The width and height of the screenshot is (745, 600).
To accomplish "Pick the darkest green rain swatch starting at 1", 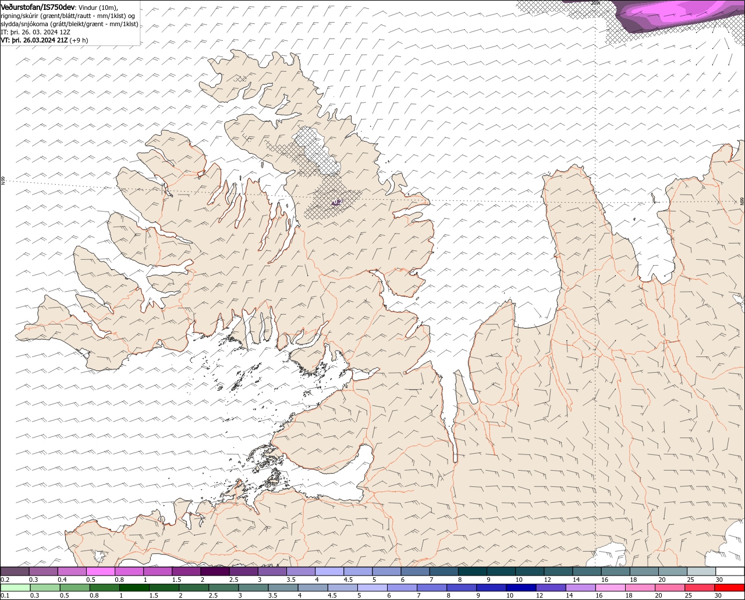I will 134,588.
